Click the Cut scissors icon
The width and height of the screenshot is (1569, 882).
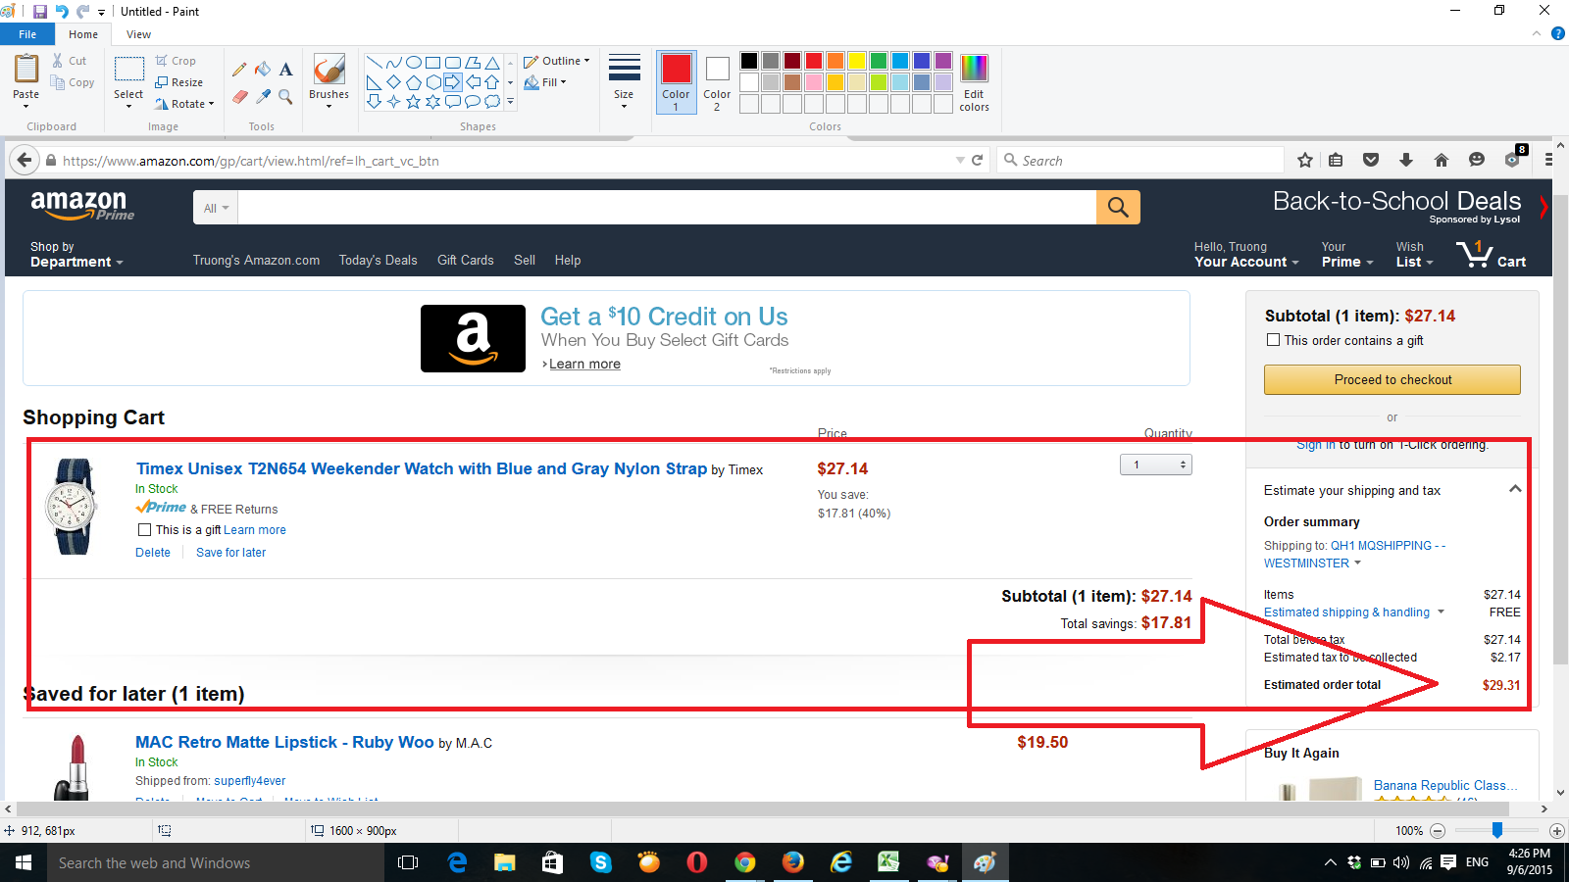(58, 61)
